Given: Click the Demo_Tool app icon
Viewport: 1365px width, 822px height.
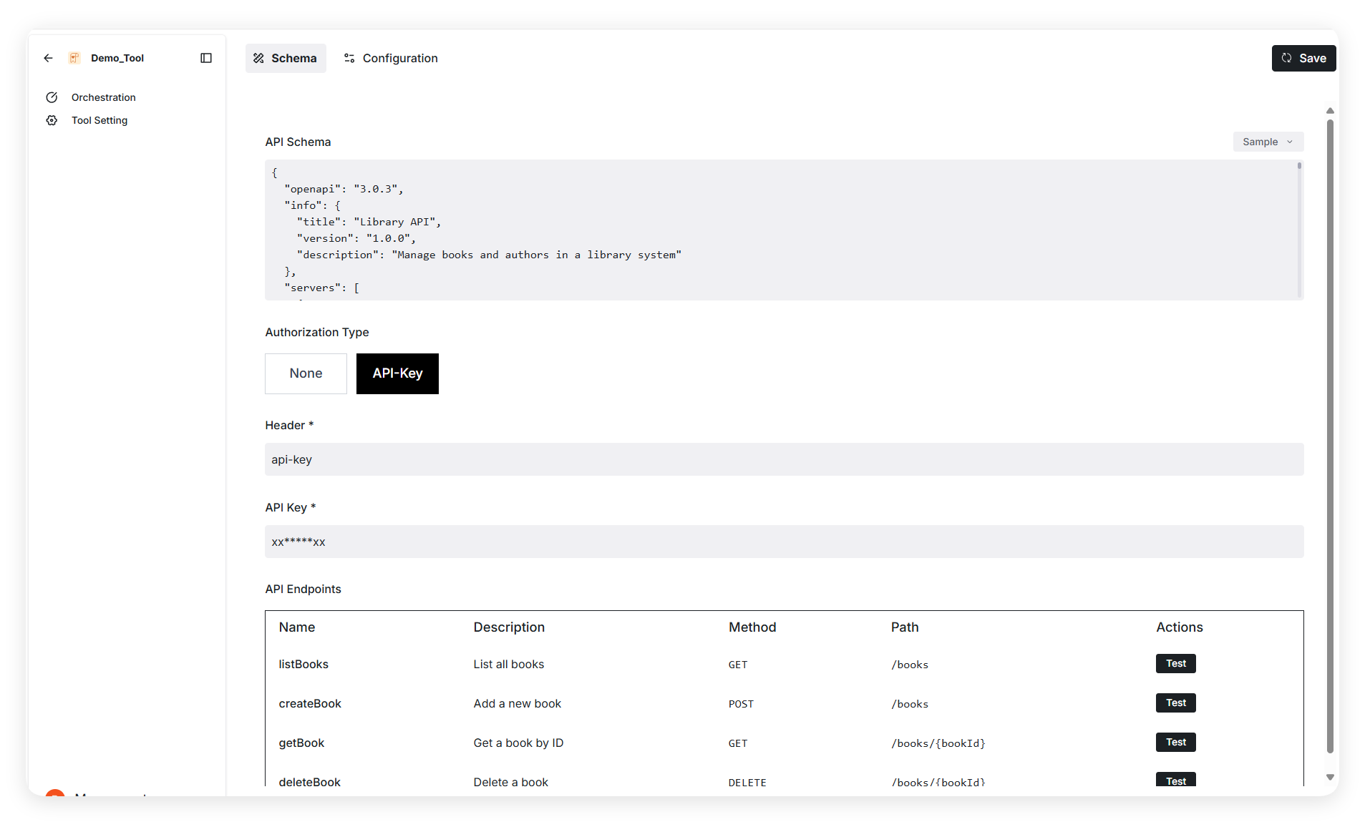Looking at the screenshot, I should [74, 58].
